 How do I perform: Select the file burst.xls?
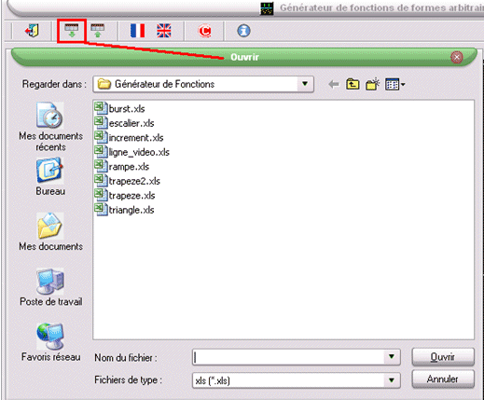click(120, 108)
